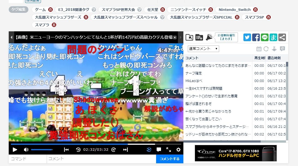Screen dimensions: 298x166
Task: Open dictionary icon beside ゲーム tag
Action: (50, 10)
